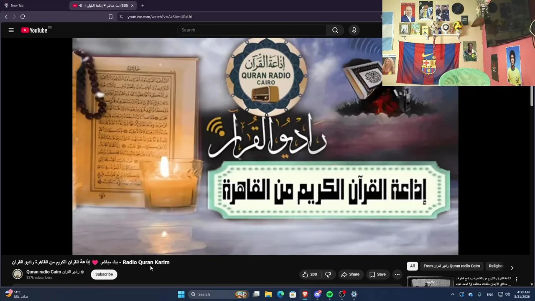Open Microsoft Store from the taskbar
Viewport: 535px width, 301px height.
point(293,294)
